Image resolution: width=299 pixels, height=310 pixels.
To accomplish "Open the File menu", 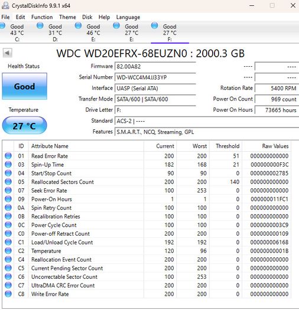I will pyautogui.click(x=5, y=17).
